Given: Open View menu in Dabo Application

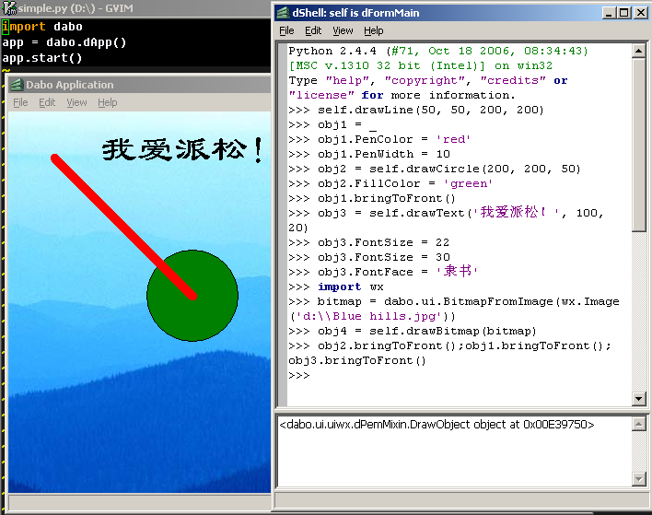Looking at the screenshot, I should pyautogui.click(x=76, y=102).
